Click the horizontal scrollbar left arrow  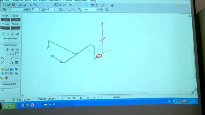pyautogui.click(x=22, y=96)
